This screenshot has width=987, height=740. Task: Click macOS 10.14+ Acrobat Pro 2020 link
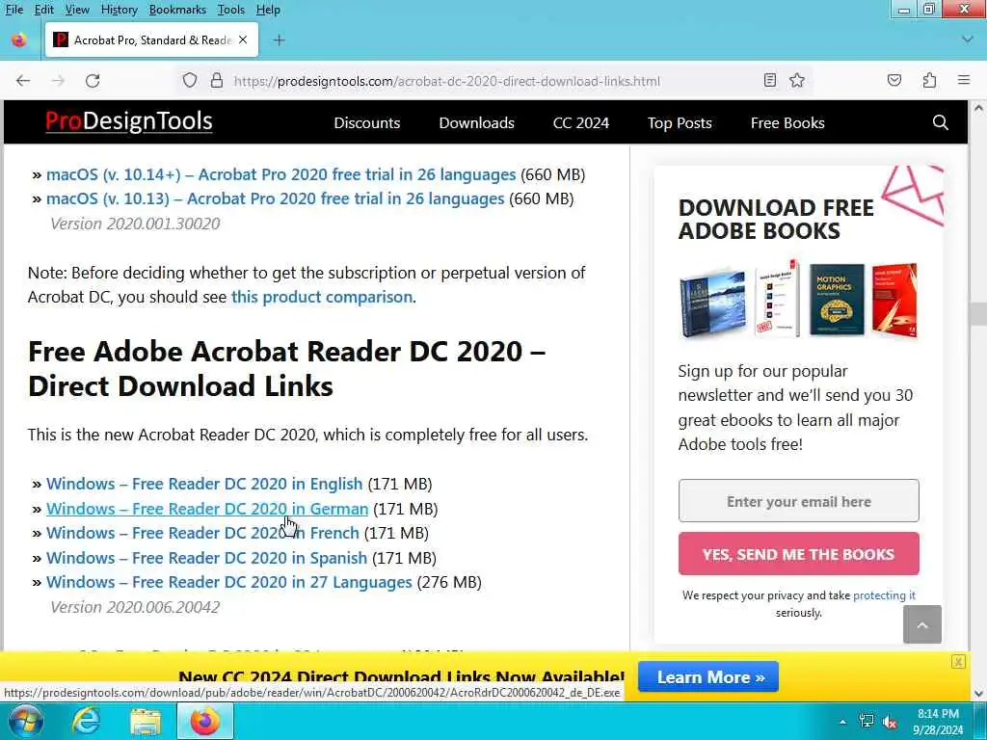pos(280,174)
